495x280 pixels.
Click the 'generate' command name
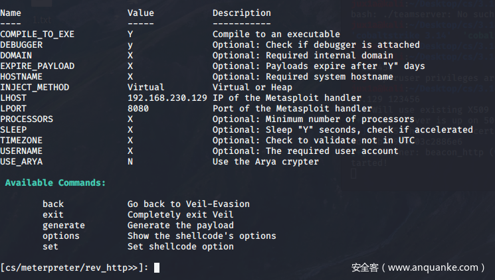[x=64, y=226]
